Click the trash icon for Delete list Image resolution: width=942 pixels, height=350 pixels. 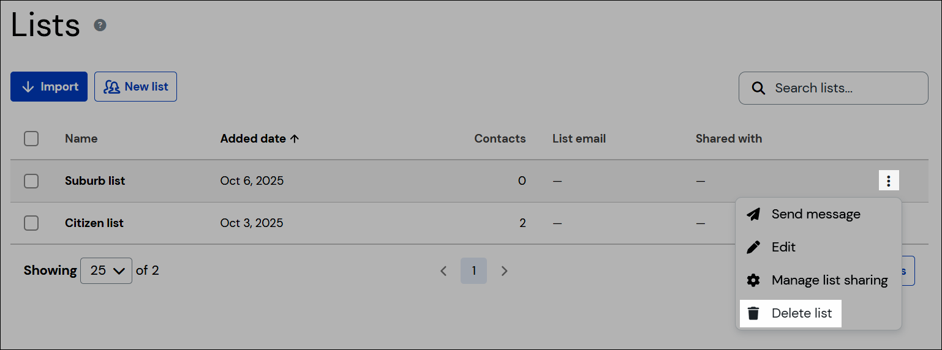click(x=753, y=313)
